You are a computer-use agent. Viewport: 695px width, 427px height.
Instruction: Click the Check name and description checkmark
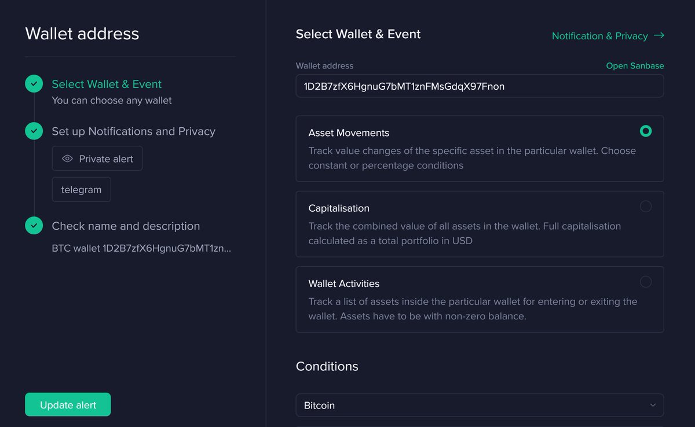pyautogui.click(x=34, y=226)
